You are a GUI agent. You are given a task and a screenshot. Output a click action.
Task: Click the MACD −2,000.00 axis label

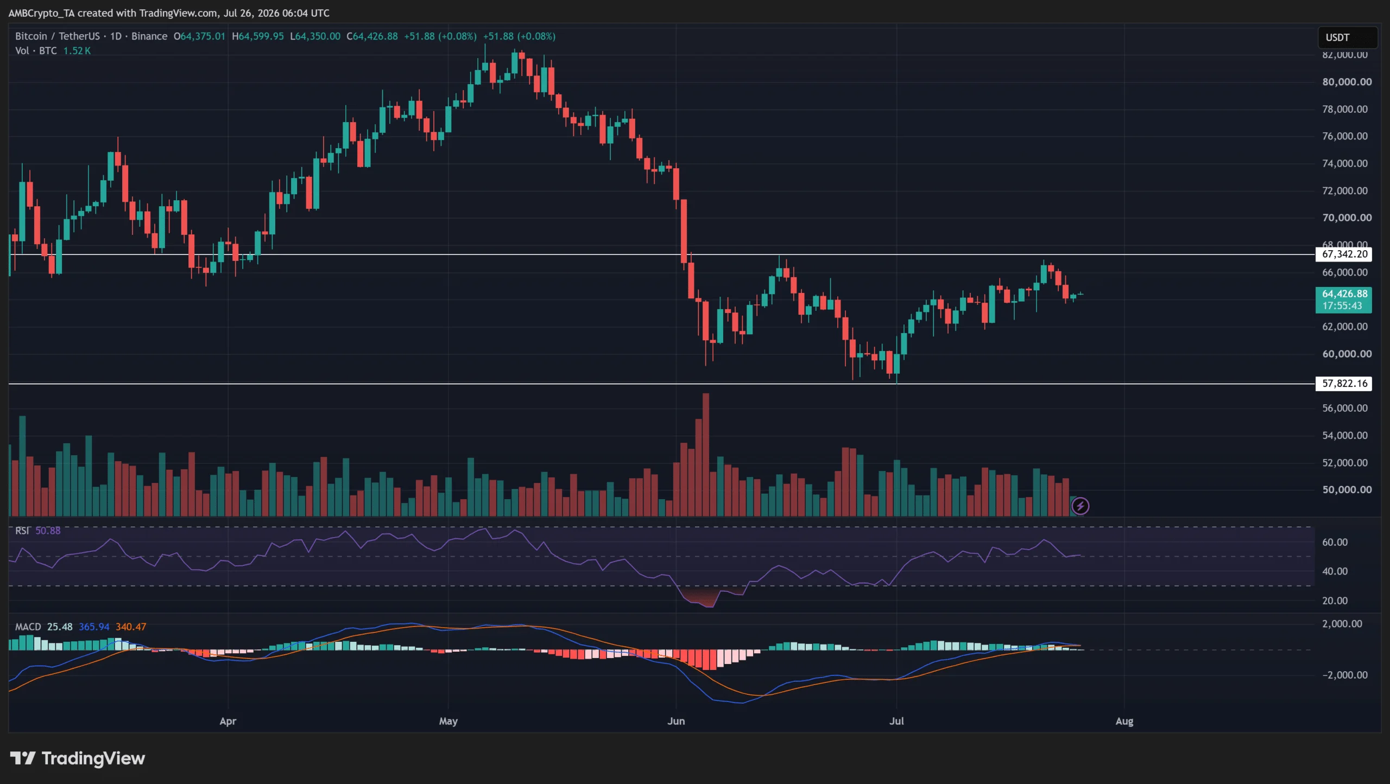tap(1344, 675)
